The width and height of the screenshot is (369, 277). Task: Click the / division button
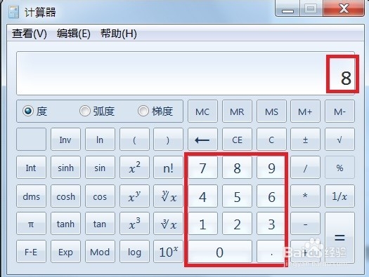click(x=305, y=168)
